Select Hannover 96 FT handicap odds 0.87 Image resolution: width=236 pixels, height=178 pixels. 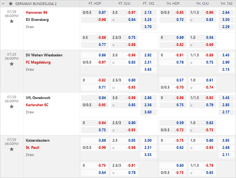[95, 12]
